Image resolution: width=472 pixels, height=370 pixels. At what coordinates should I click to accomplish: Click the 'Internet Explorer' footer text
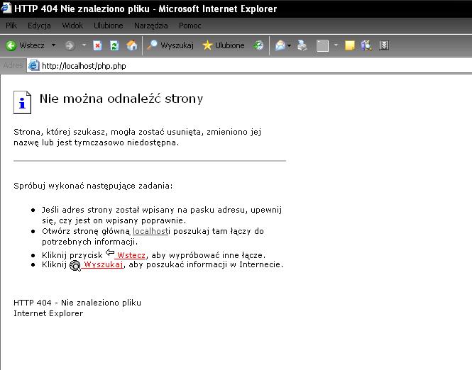pos(48,313)
